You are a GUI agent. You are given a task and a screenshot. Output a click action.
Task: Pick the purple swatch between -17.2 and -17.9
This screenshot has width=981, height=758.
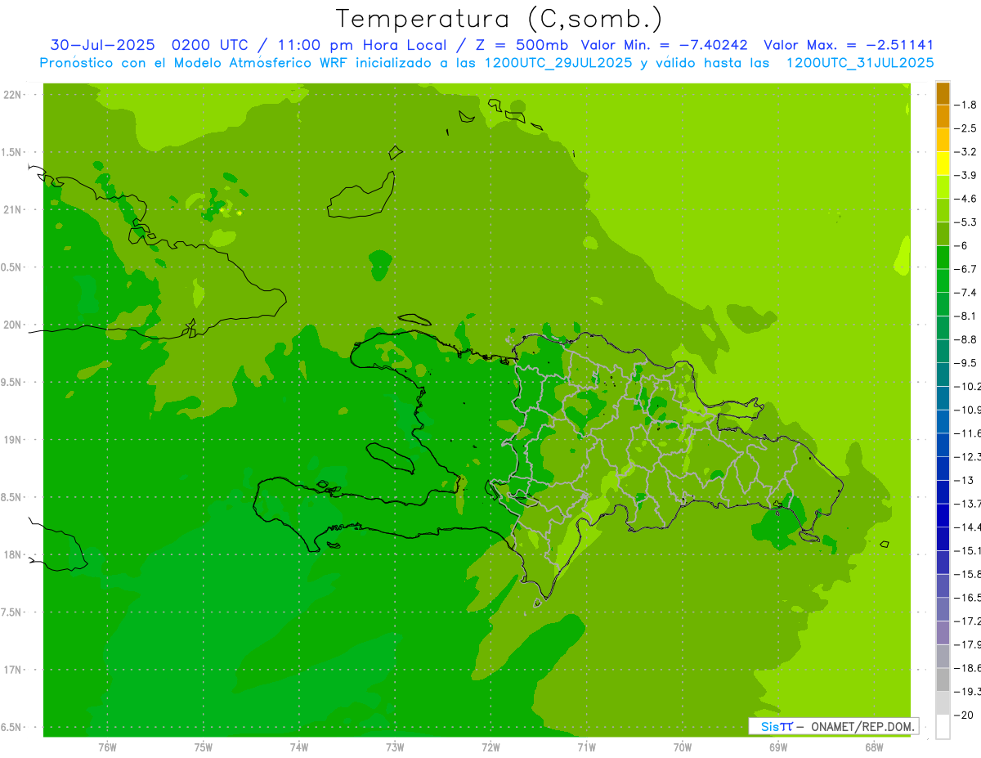(x=943, y=633)
